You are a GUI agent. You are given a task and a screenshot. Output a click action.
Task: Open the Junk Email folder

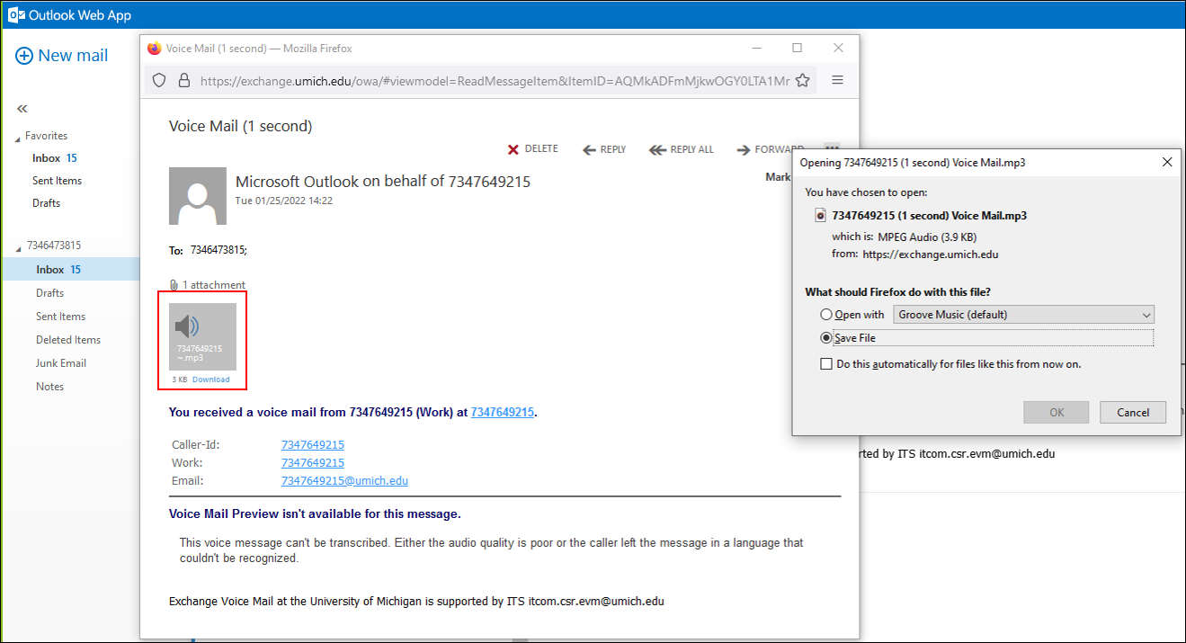(61, 363)
